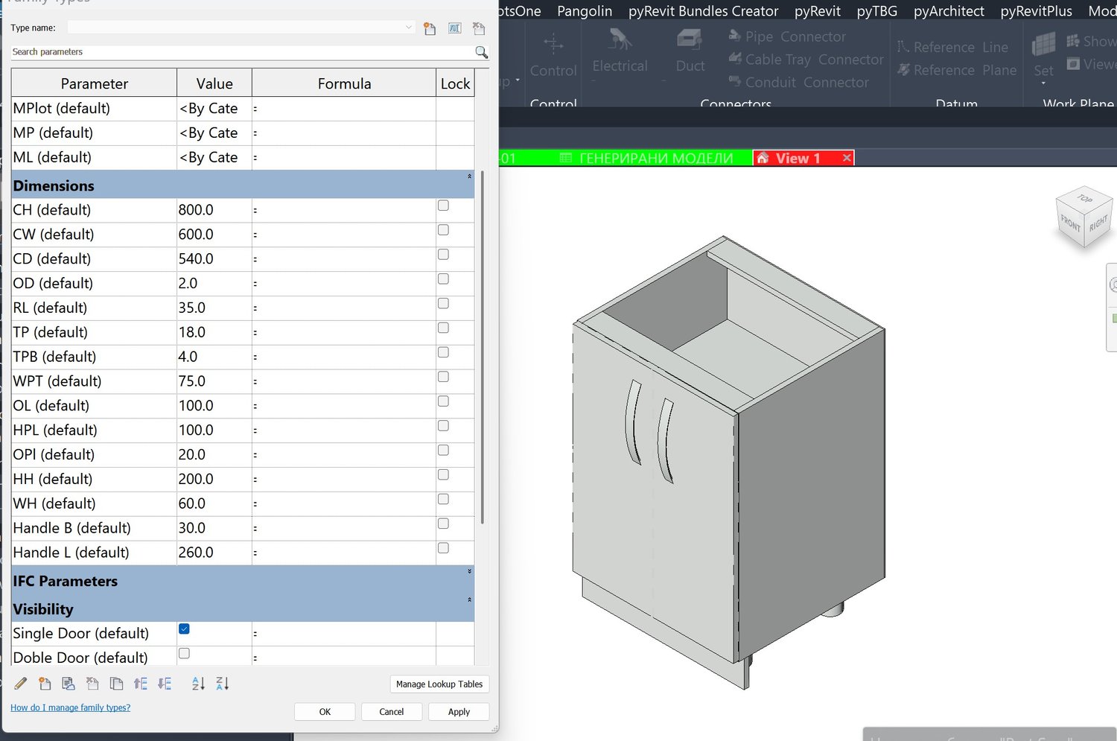Open the pyRevit ribbon tab
1117x741 pixels.
coord(817,11)
